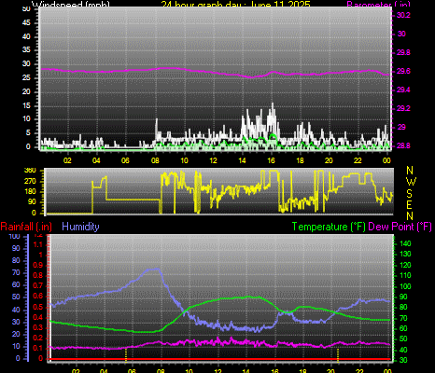Click the 29.2 barometer axis value
Image resolution: width=435 pixels, height=373 pixels.
tap(403, 108)
